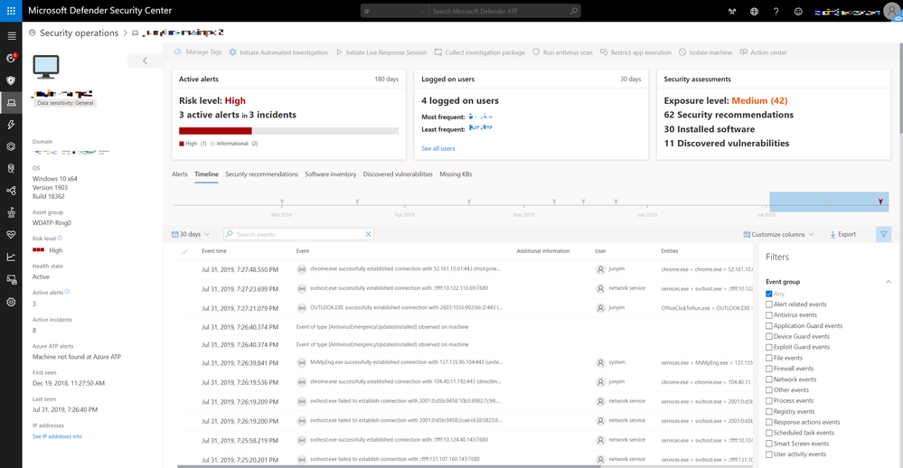Check the Exploit Guard events filter
This screenshot has width=903, height=468.
pyautogui.click(x=769, y=347)
